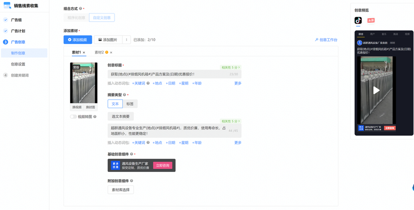The height and width of the screenshot is (210, 414).
Task: Switch to the 素材2 tab
Action: (99, 52)
